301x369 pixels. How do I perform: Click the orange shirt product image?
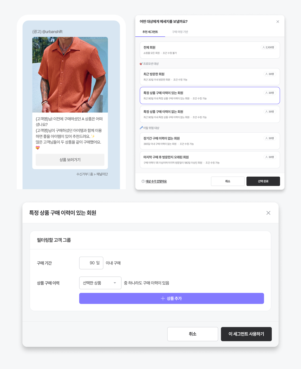[x=70, y=75]
